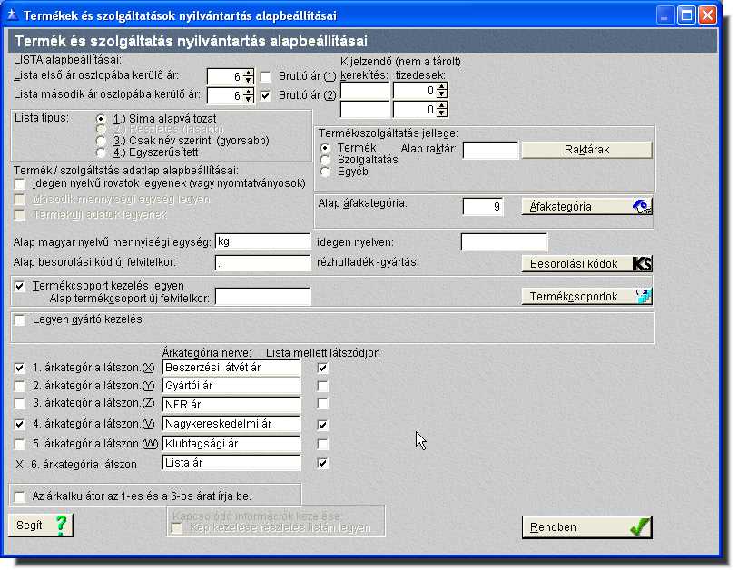The height and width of the screenshot is (570, 738).
Task: Choose list type 3.) Csak név szerinti
Action: coord(101,142)
